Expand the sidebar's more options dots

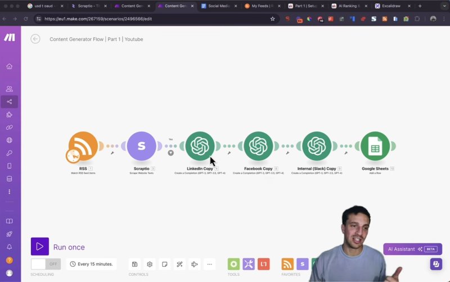(10, 192)
